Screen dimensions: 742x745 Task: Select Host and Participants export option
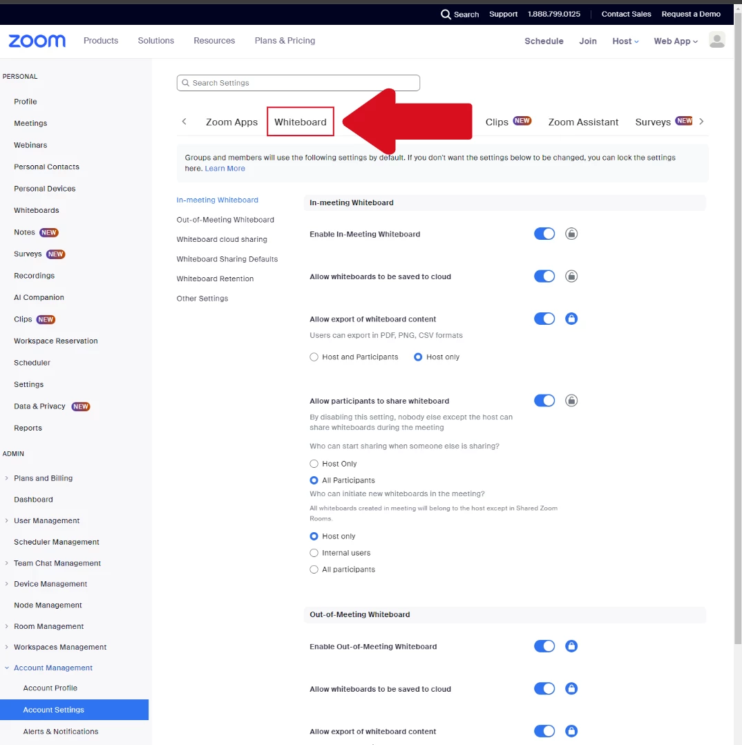314,357
